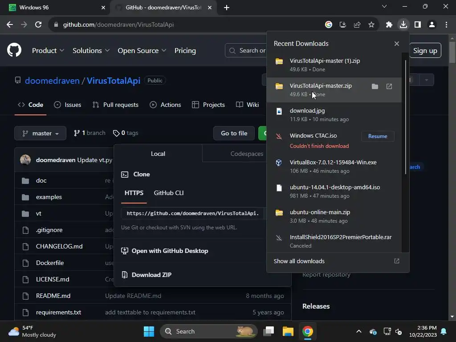Click the share page icon

[x=357, y=25]
